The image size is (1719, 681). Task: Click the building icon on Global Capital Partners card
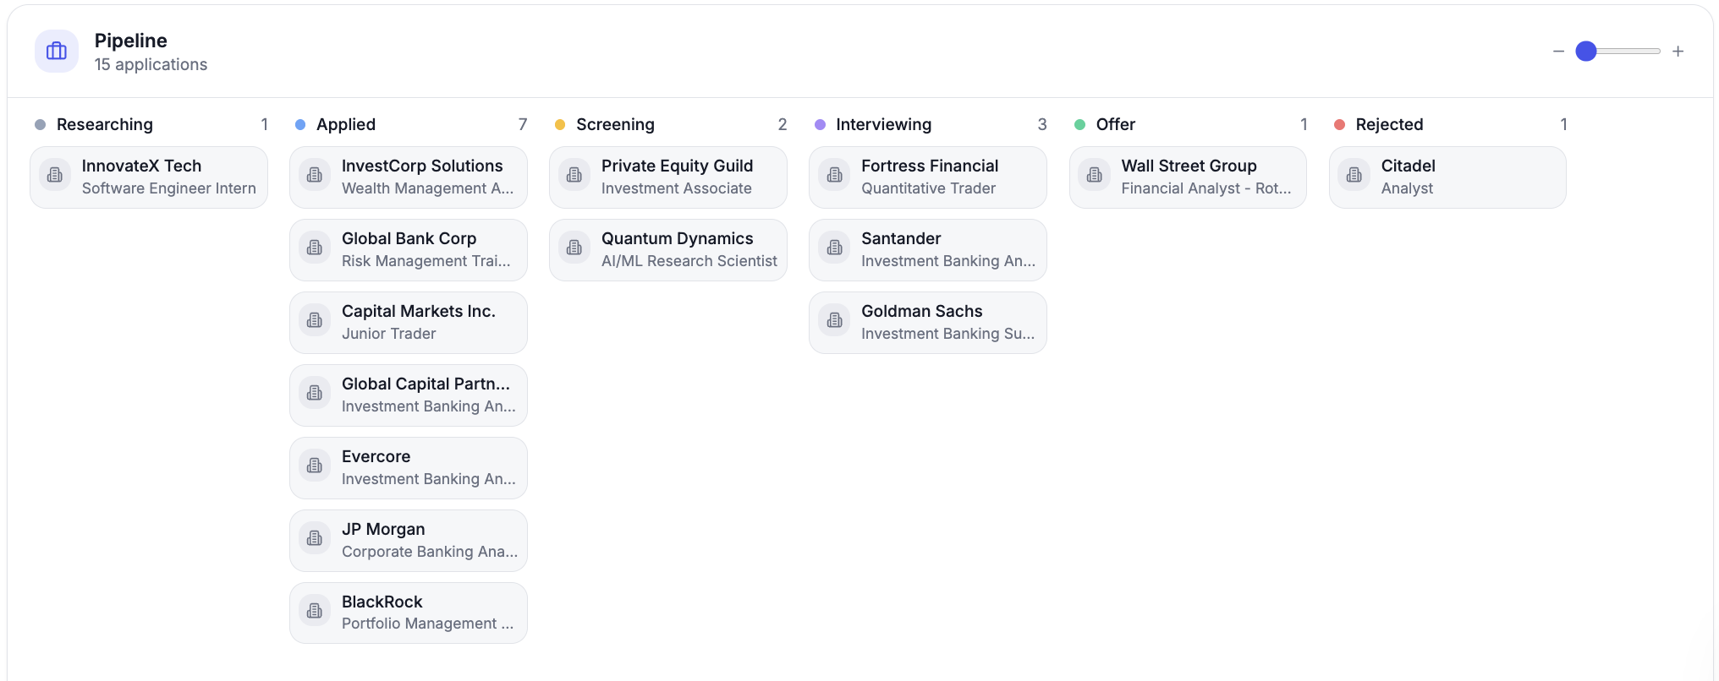(315, 394)
